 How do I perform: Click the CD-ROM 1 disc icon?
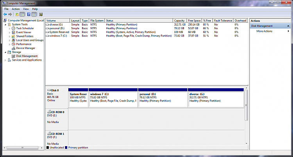pyautogui.click(x=49, y=133)
